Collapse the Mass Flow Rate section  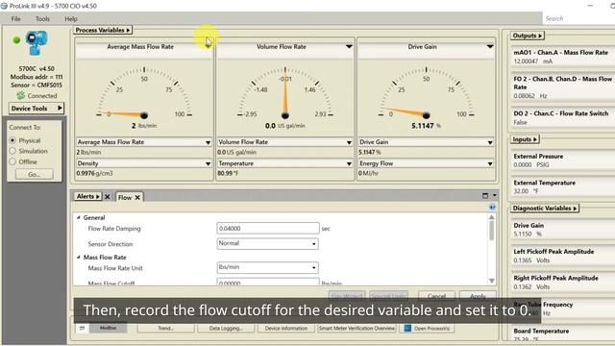coord(79,258)
